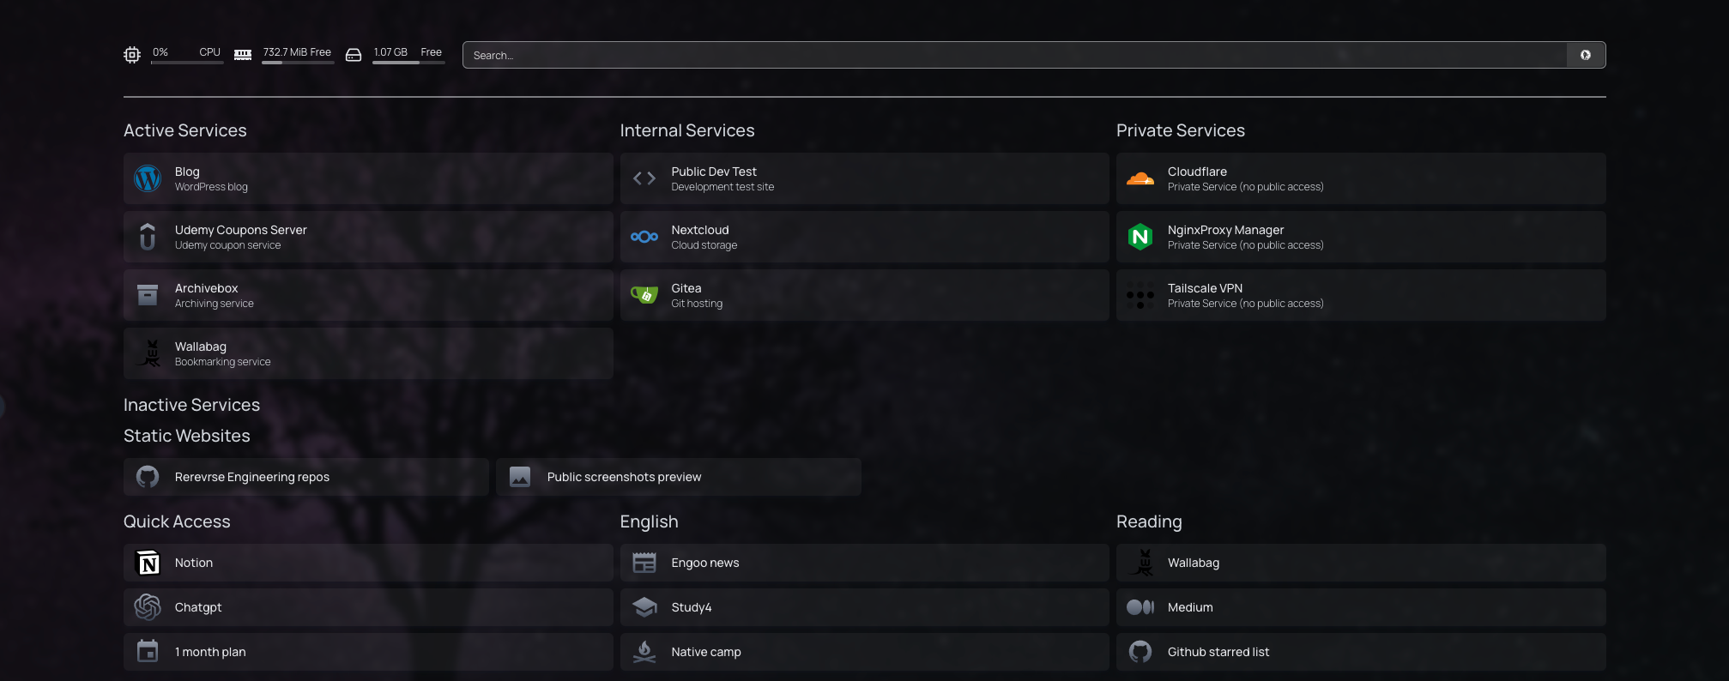Click the NginxProxy Manager hexagon icon
Viewport: 1729px width, 681px height.
pos(1140,237)
